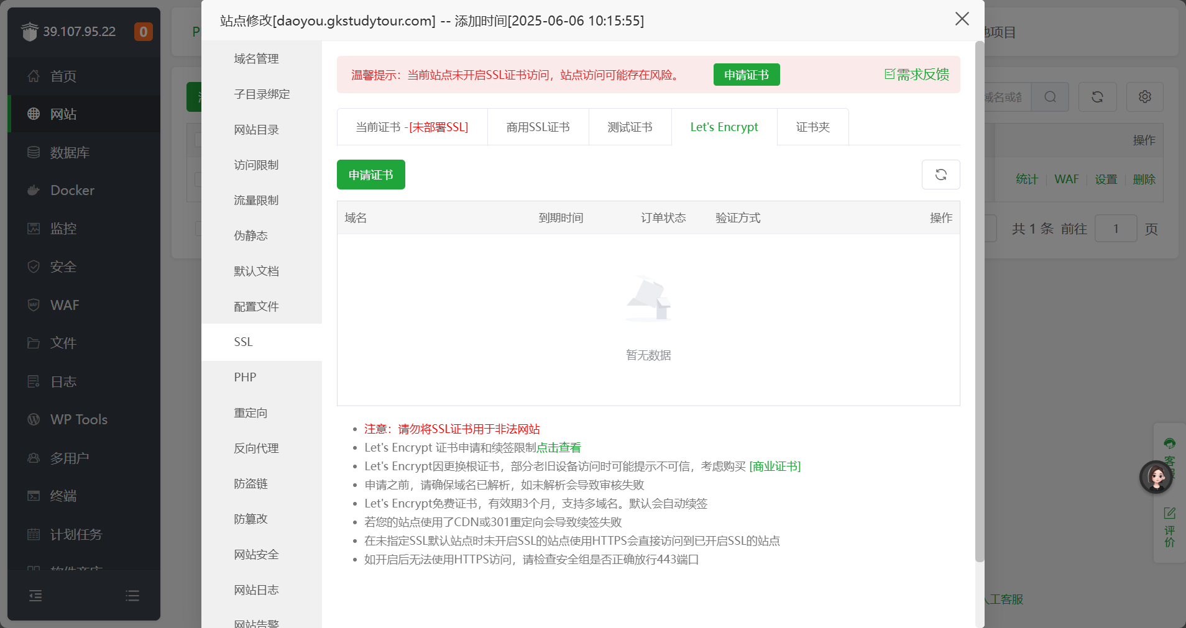Open 域名管理 in the site menu
The image size is (1186, 628).
pos(256,59)
